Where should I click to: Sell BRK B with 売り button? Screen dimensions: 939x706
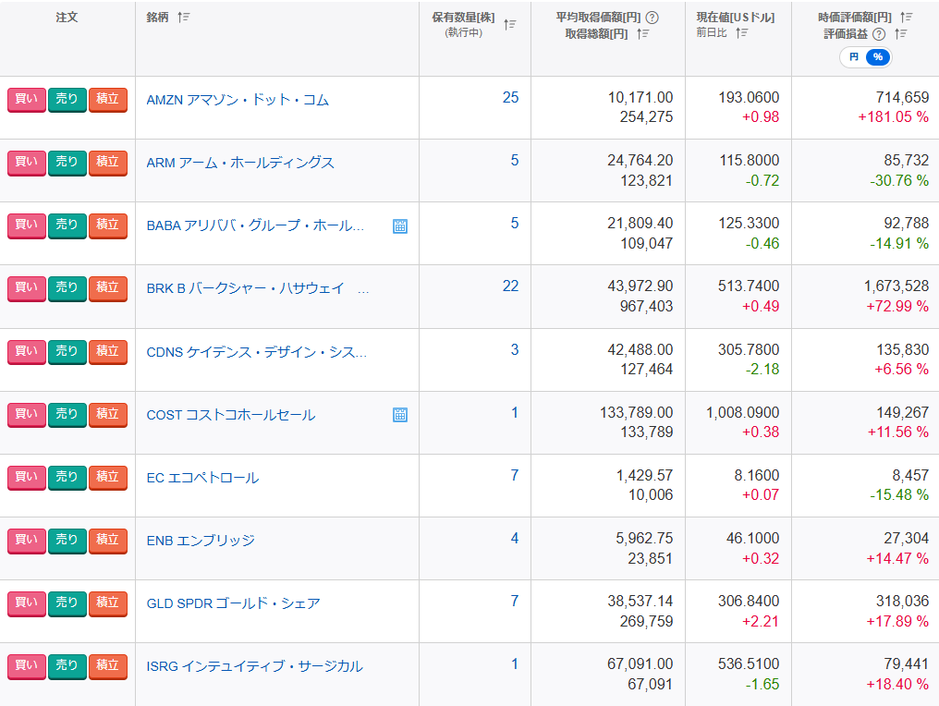tap(67, 288)
